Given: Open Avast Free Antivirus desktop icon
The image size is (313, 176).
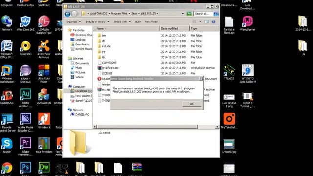Looking at the screenshot, I should 44,49.
